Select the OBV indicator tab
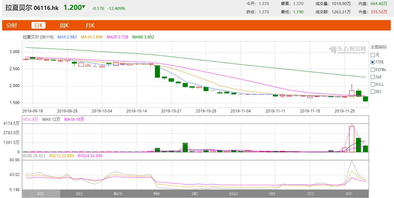 [272, 194]
